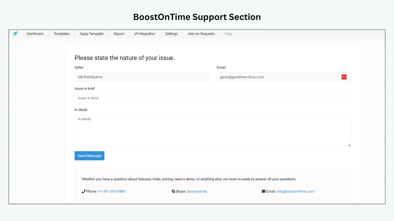The height and width of the screenshot is (221, 394).
Task: Click the 'BoostOnTime Support Section' title text
Action: point(197,17)
